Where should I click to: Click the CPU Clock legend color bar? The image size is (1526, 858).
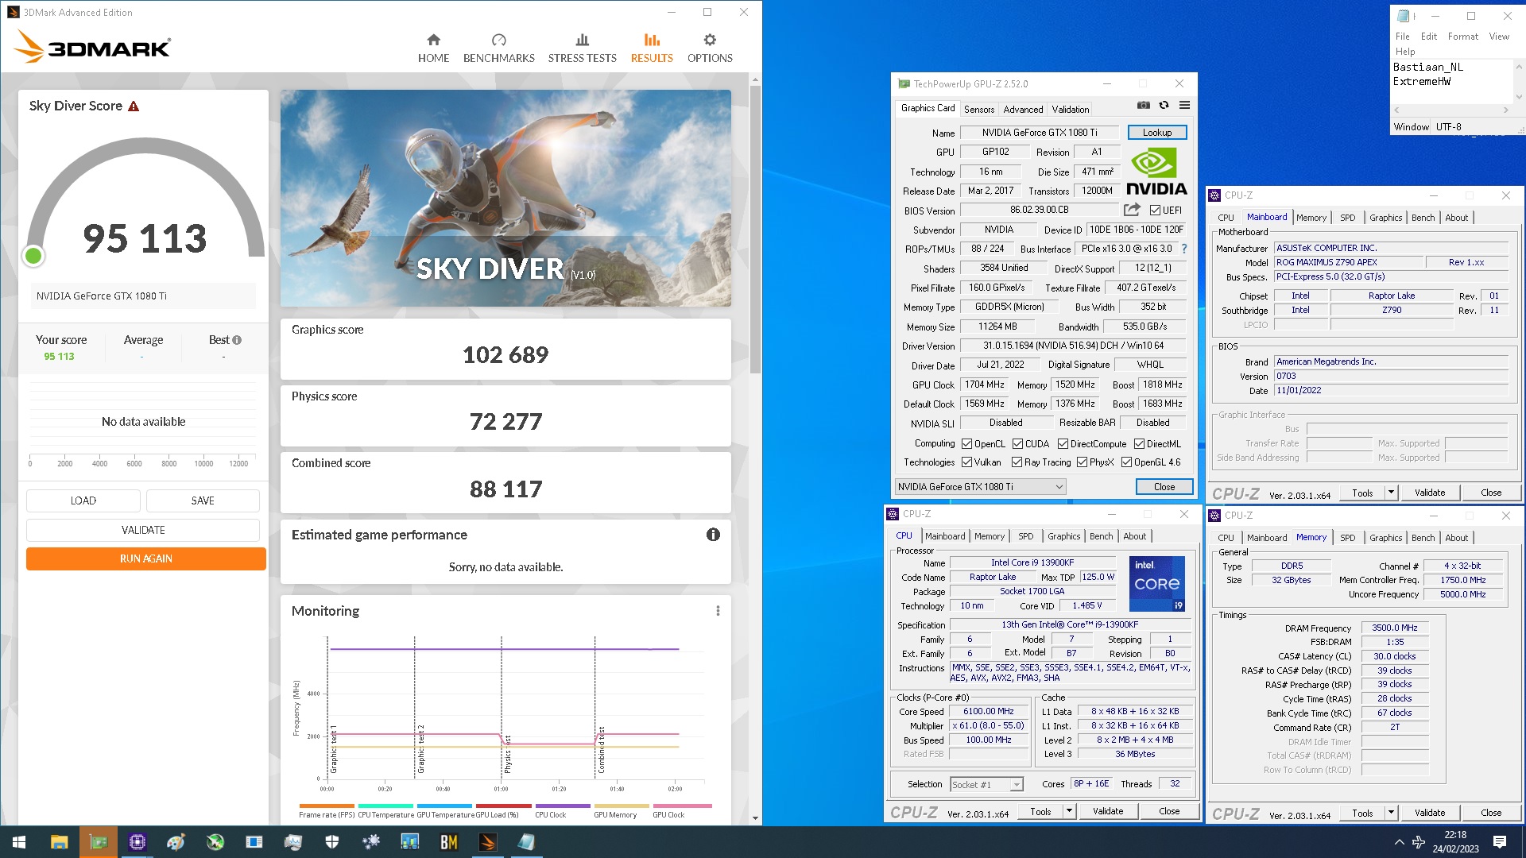point(563,806)
